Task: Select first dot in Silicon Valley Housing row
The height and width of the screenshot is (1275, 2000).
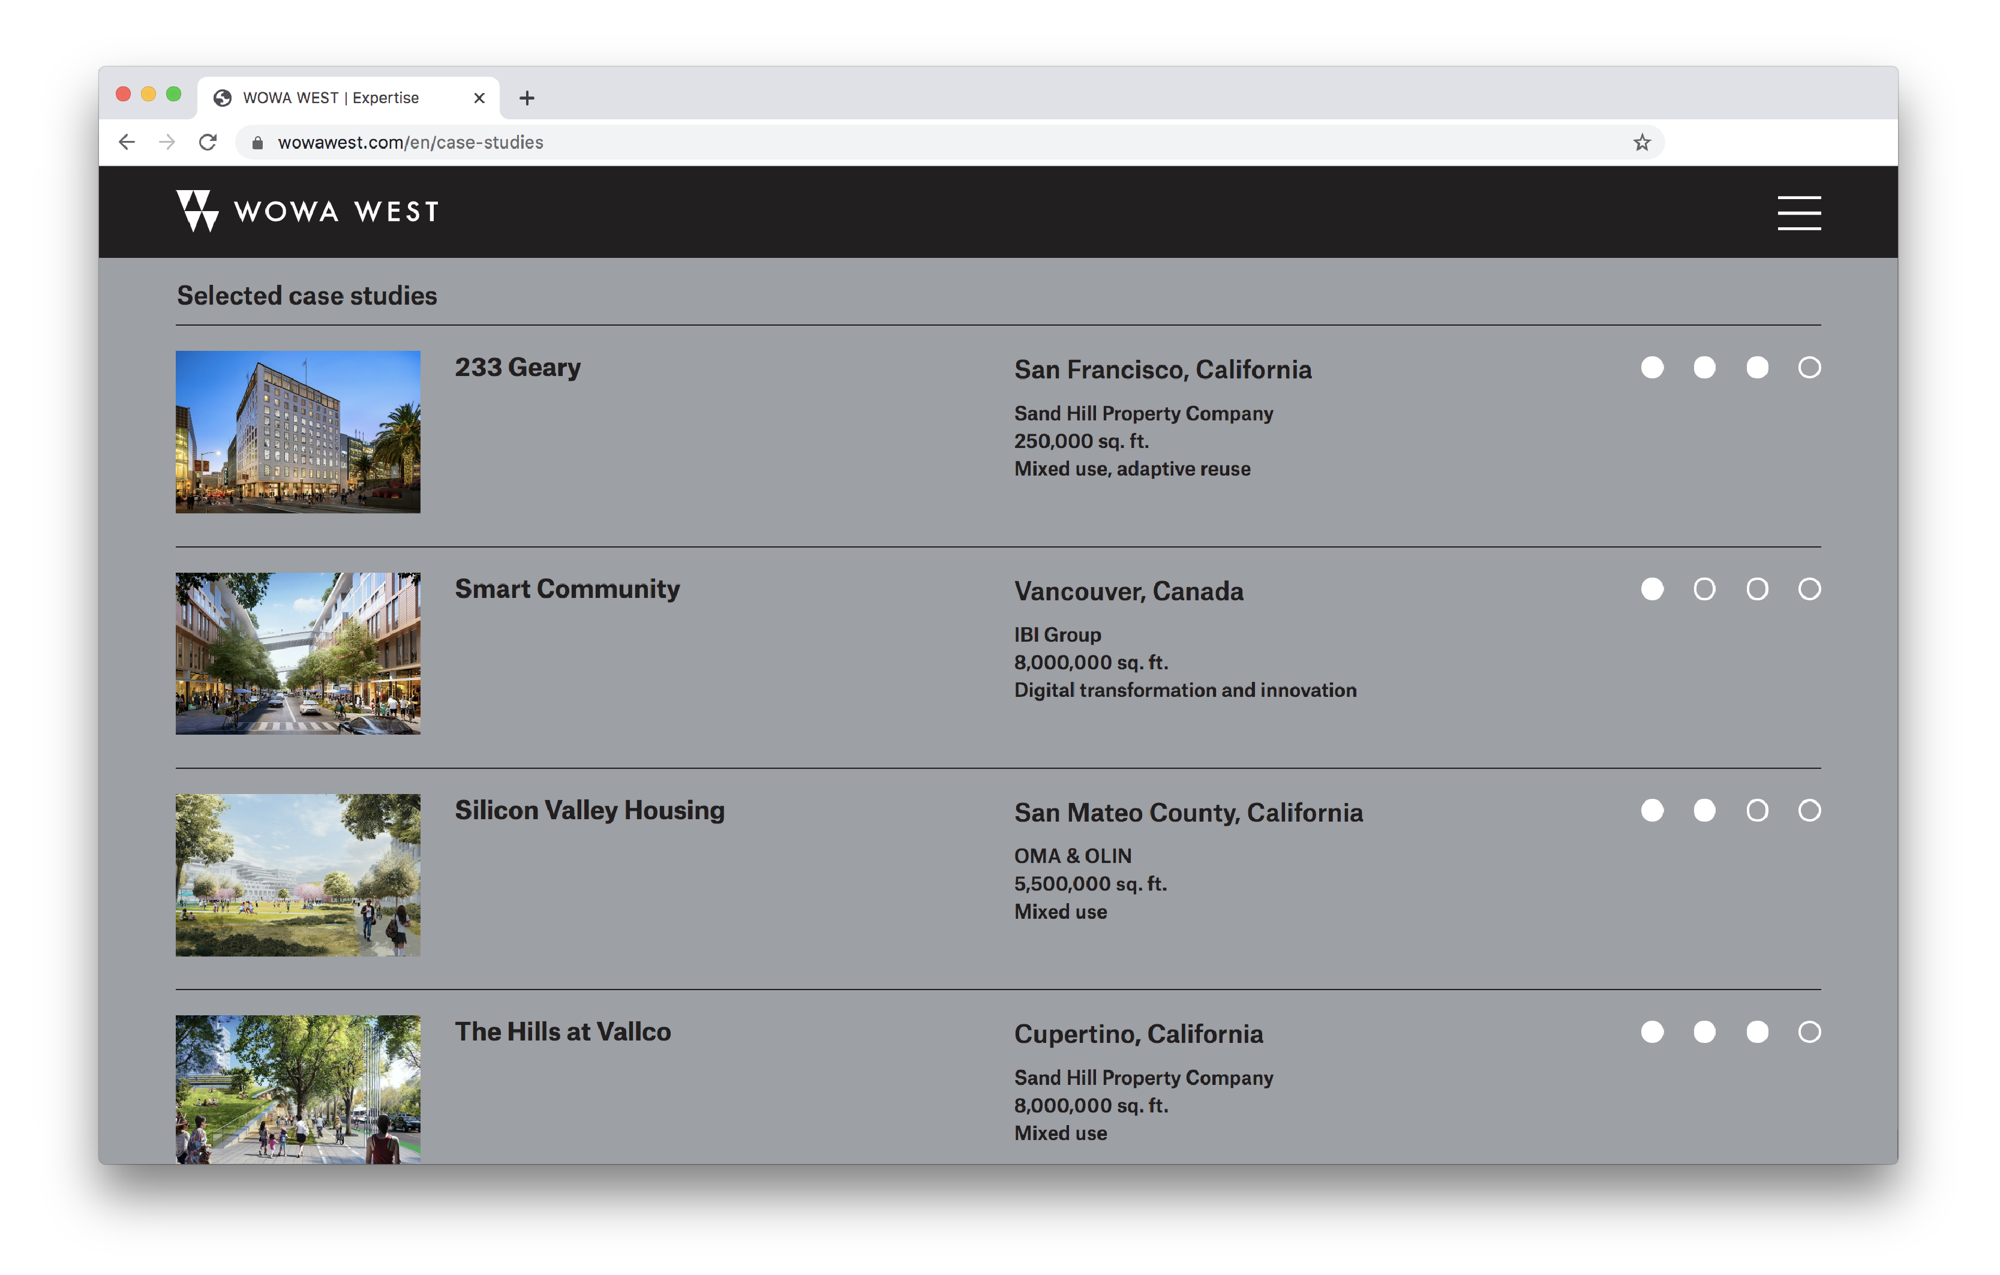Action: [1652, 810]
